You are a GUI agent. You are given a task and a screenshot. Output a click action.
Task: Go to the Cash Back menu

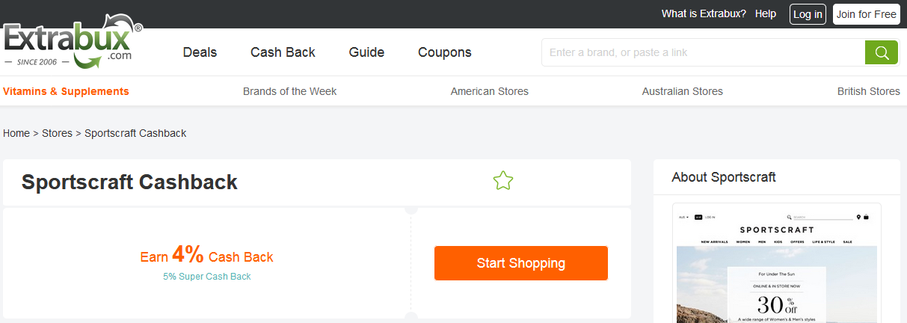[x=283, y=52]
